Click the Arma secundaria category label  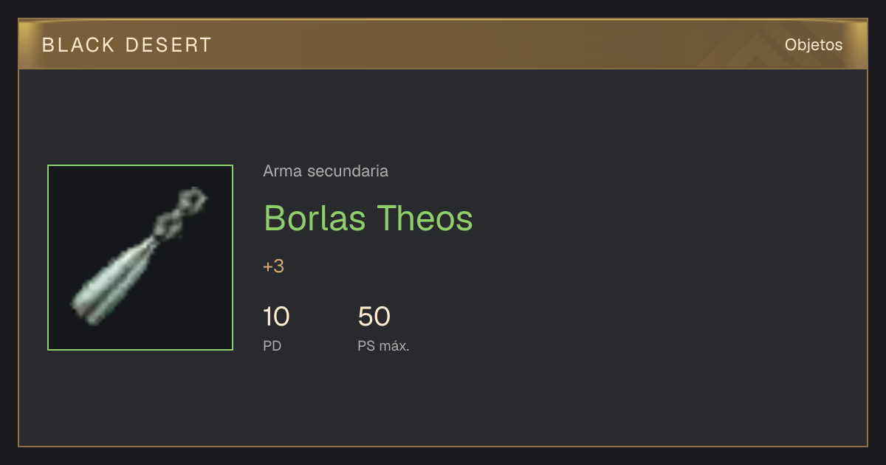tap(326, 171)
